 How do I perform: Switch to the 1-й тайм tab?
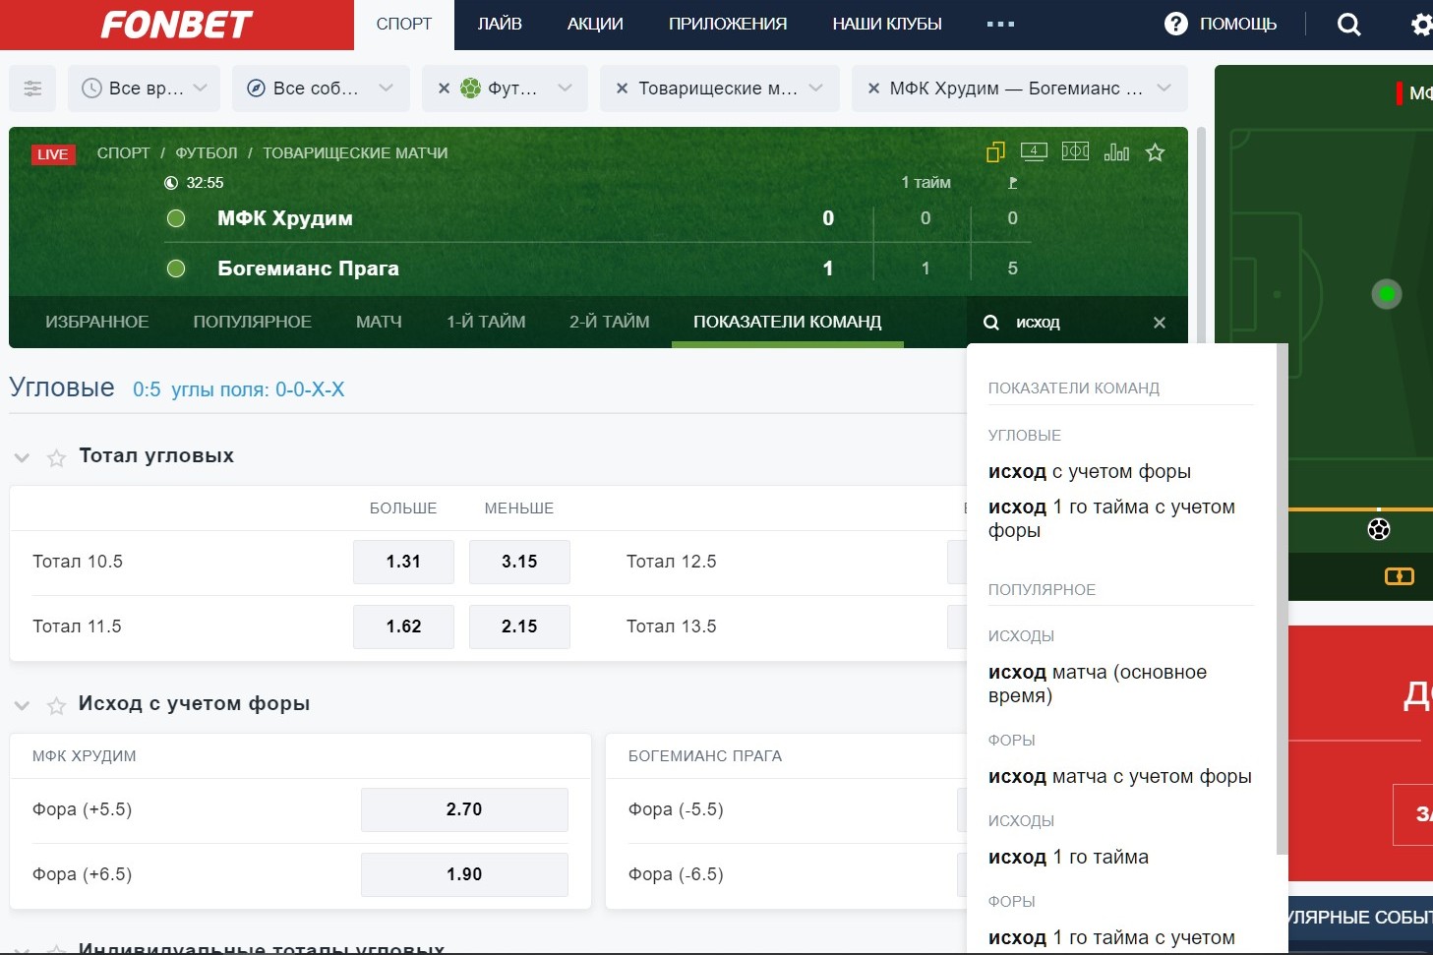486,322
